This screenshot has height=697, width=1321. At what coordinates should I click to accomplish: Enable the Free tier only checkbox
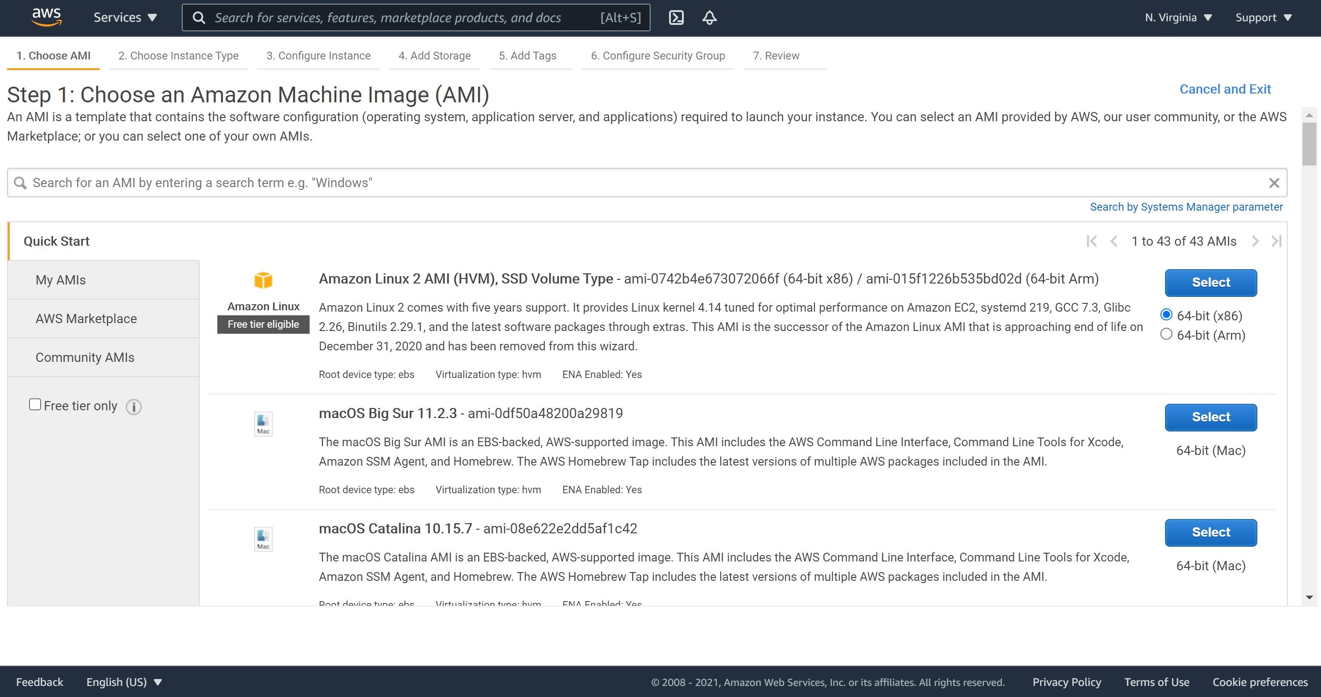tap(35, 404)
